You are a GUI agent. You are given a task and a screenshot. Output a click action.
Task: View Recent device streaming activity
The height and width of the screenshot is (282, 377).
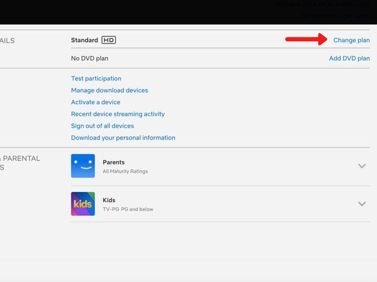(117, 114)
